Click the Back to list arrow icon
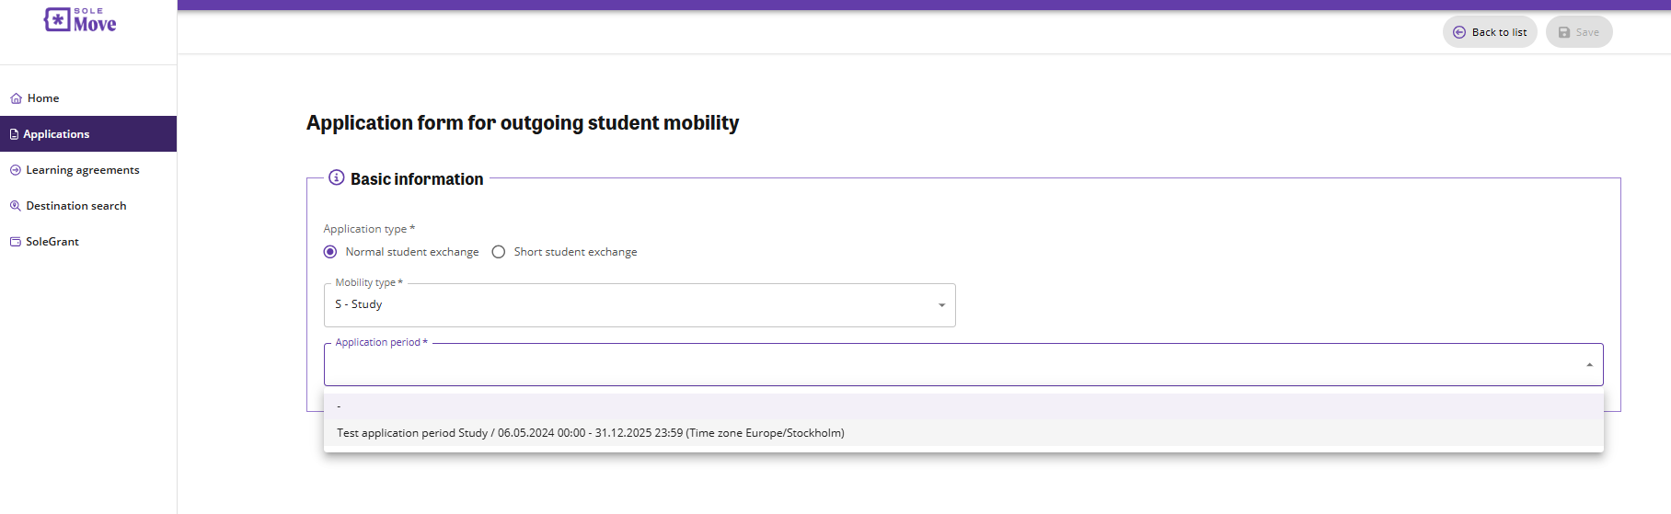The image size is (1671, 514). point(1459,32)
